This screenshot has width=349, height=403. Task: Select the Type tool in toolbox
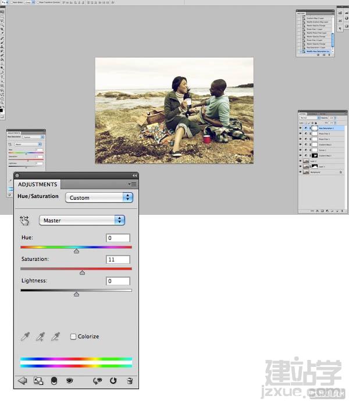click(2, 77)
